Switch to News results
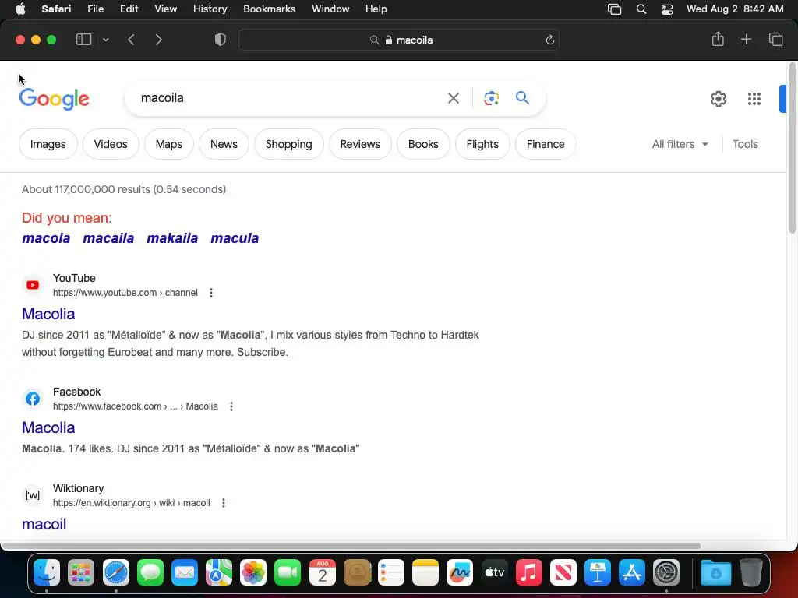The image size is (798, 598). [x=224, y=144]
